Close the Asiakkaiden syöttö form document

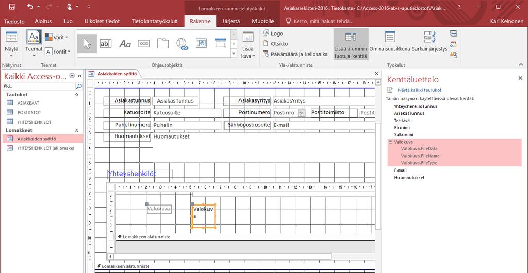(377, 73)
